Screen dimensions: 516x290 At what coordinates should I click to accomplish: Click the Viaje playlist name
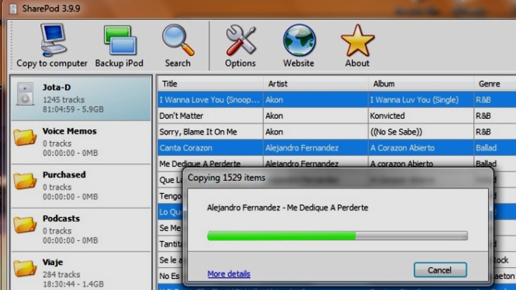pos(53,262)
